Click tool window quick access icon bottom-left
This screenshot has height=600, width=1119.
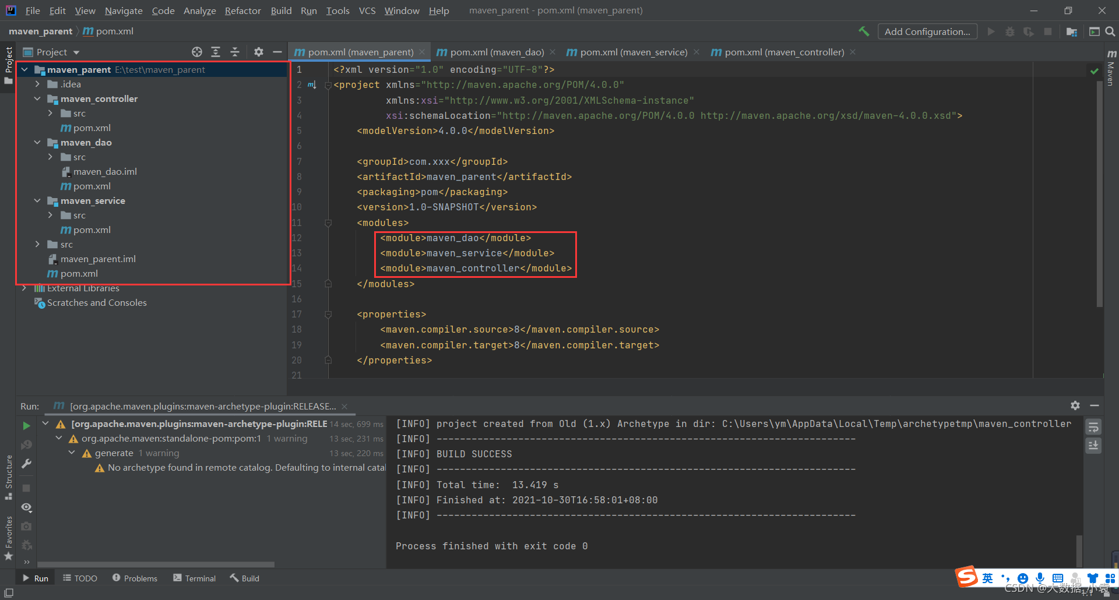(x=9, y=593)
